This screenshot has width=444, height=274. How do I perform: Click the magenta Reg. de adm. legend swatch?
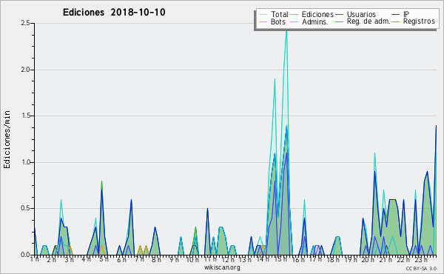339,21
